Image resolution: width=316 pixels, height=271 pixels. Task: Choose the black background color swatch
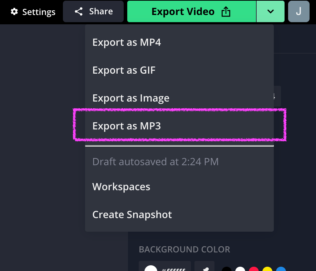click(x=227, y=269)
